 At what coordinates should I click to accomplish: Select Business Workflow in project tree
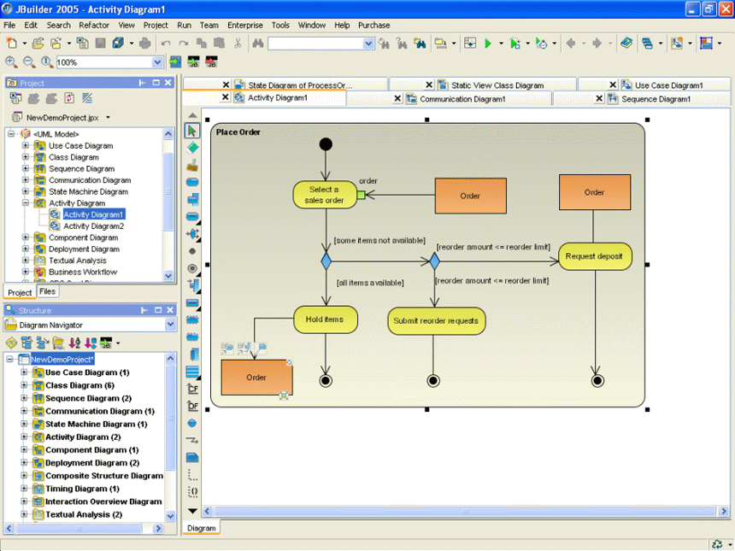tap(83, 272)
